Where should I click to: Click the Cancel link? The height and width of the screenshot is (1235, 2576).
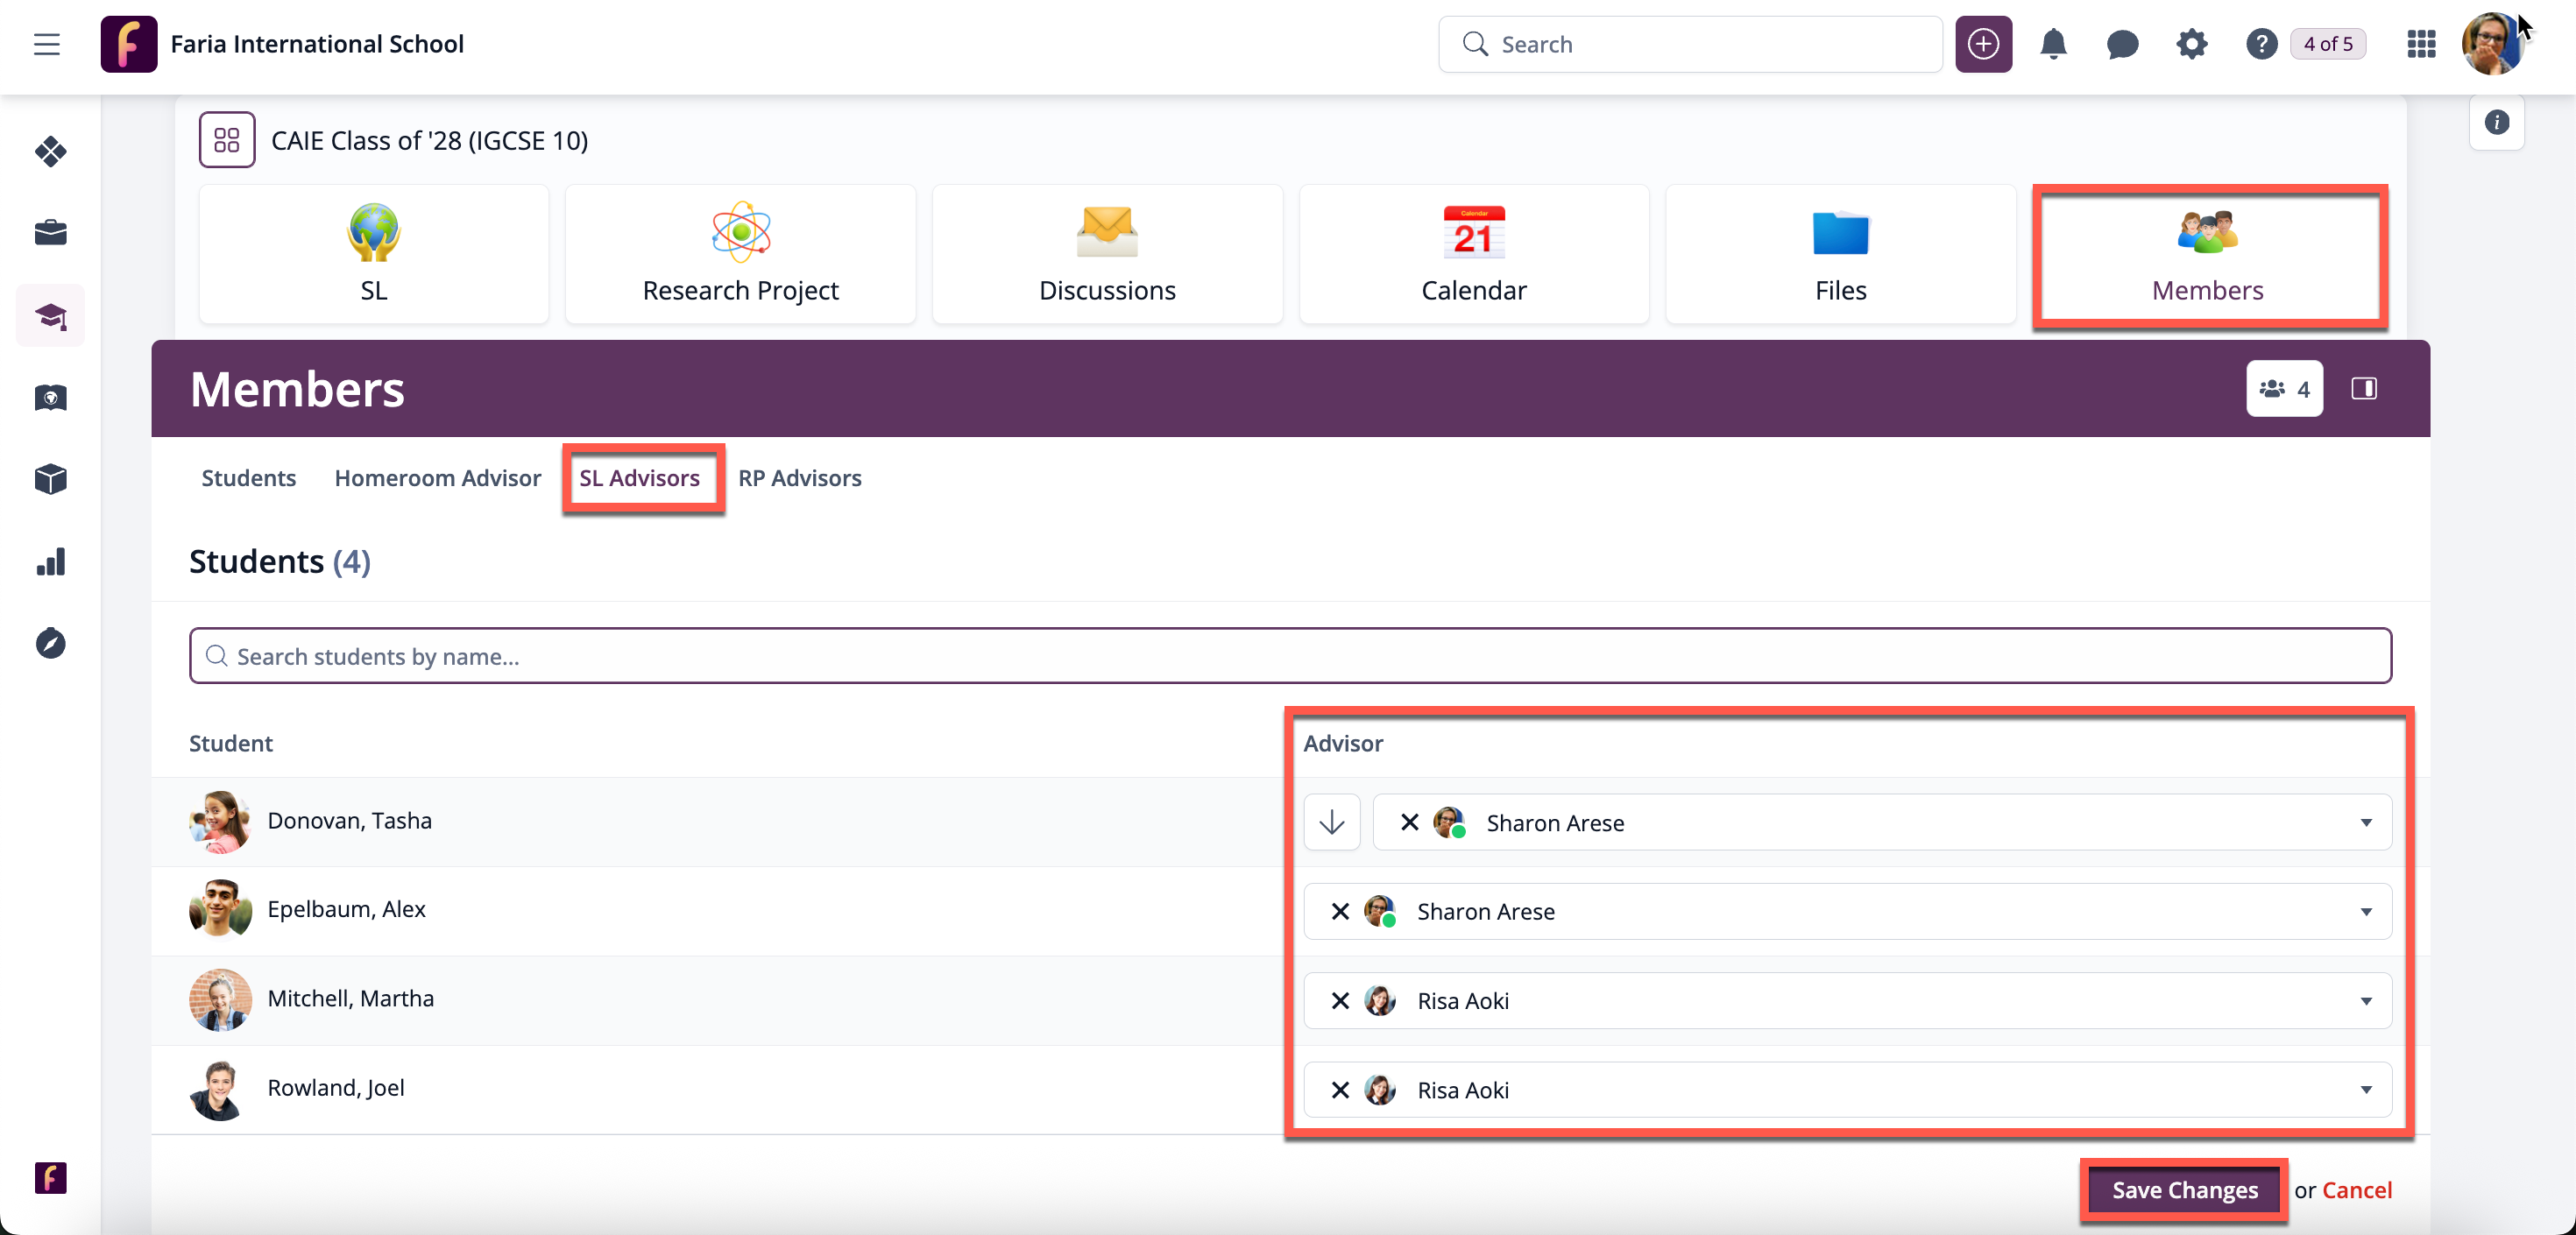(x=2356, y=1190)
